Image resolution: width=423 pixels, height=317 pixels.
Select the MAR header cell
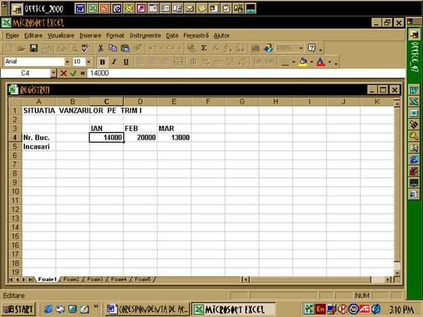174,128
